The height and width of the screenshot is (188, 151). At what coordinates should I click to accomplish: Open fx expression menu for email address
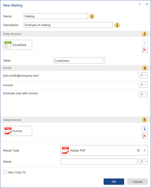pos(143,75)
